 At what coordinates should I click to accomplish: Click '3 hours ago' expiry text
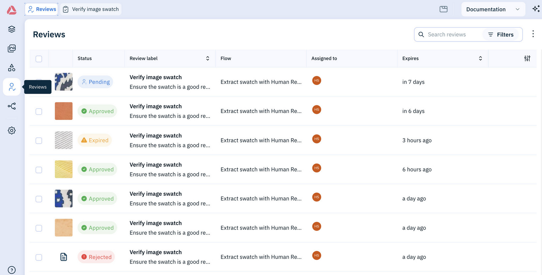point(417,140)
